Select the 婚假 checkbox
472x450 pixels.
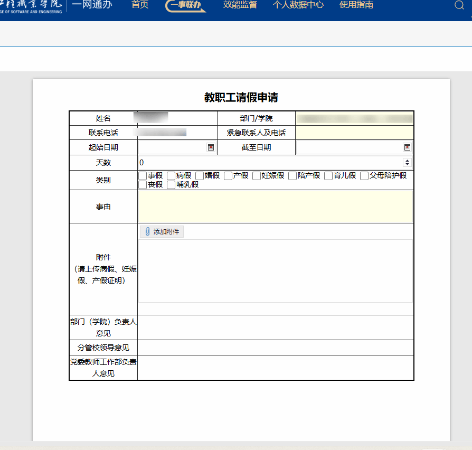[200, 176]
